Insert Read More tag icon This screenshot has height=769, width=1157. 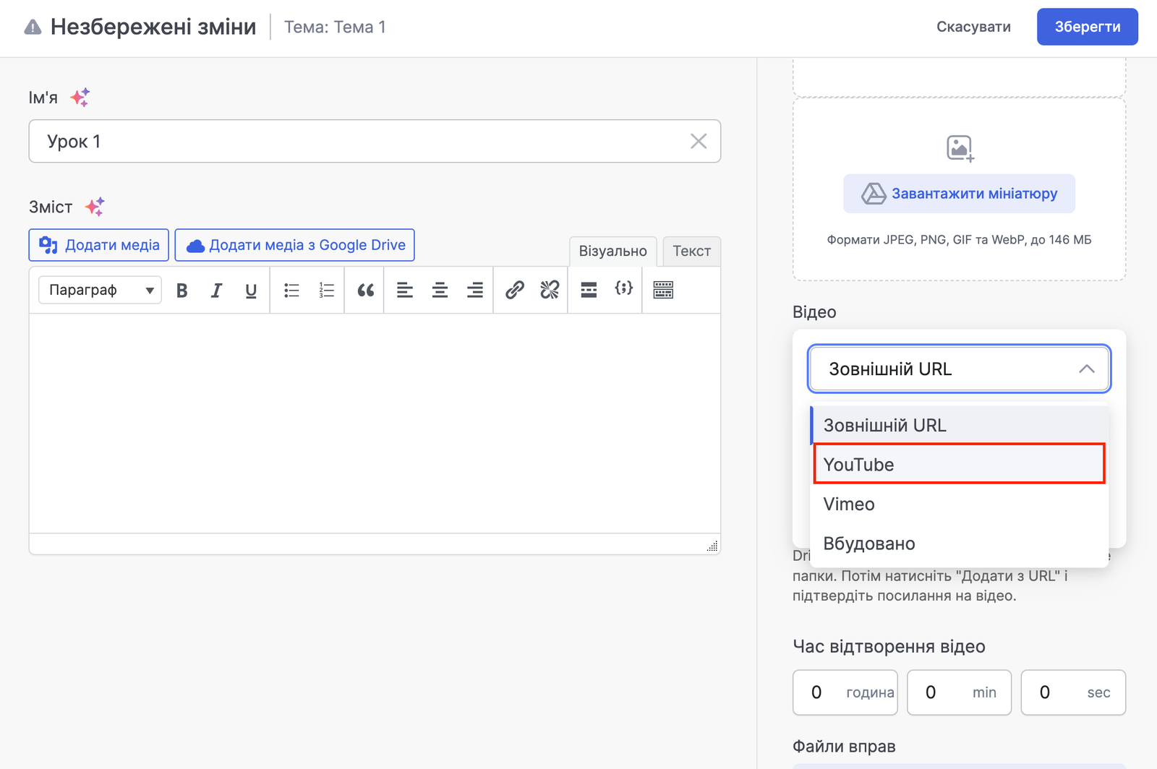pos(589,291)
